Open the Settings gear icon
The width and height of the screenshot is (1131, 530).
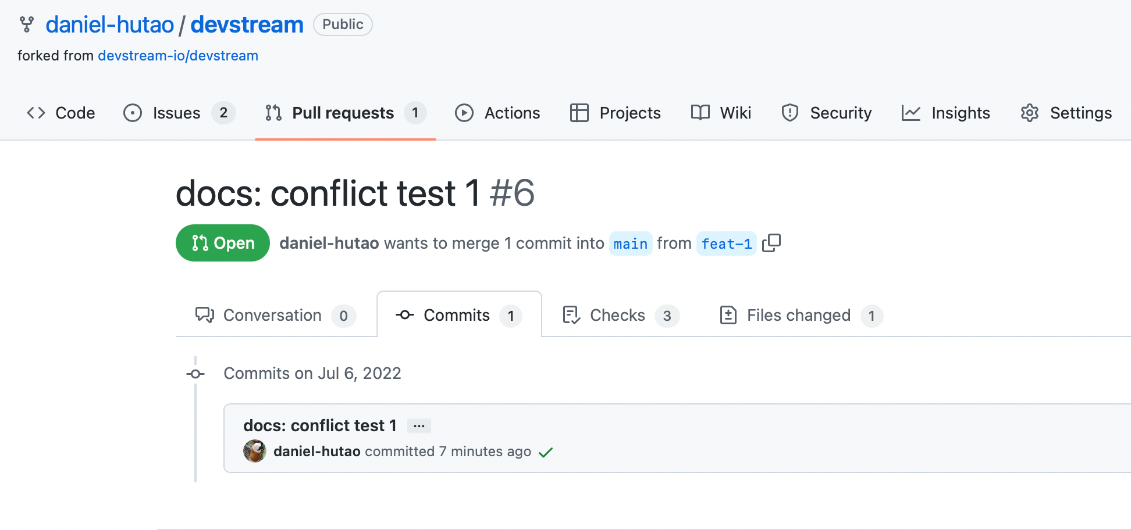(x=1030, y=113)
